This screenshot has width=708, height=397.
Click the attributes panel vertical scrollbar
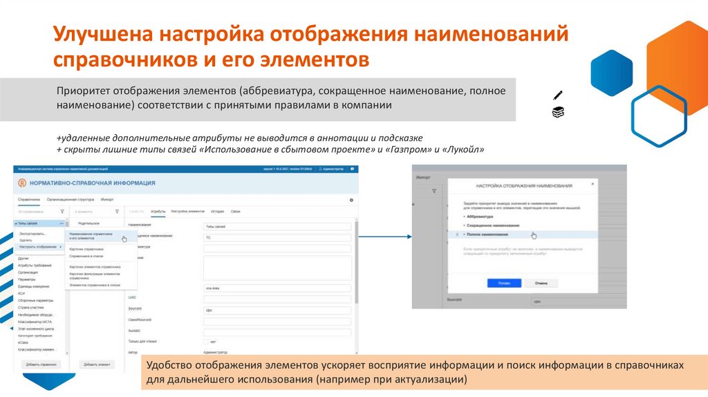click(357, 262)
